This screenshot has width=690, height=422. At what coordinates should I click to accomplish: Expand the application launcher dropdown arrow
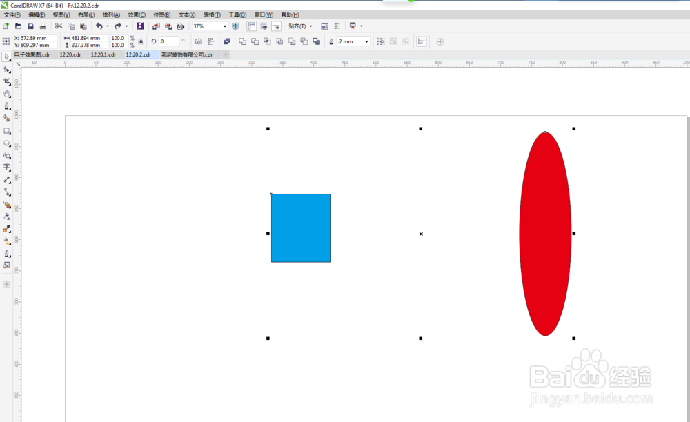tap(362, 26)
